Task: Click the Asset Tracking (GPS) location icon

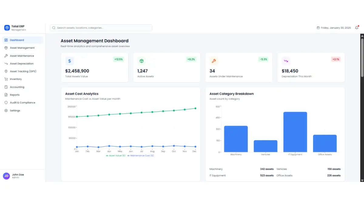Action: coord(6,71)
